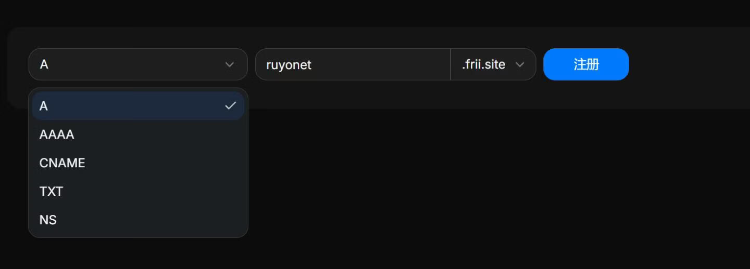Click the checkmark icon beside option A
The image size is (750, 269).
tap(230, 106)
